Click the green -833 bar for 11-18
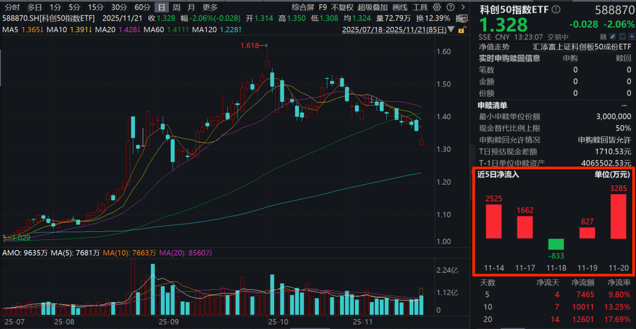This screenshot has height=329, width=636. (556, 245)
